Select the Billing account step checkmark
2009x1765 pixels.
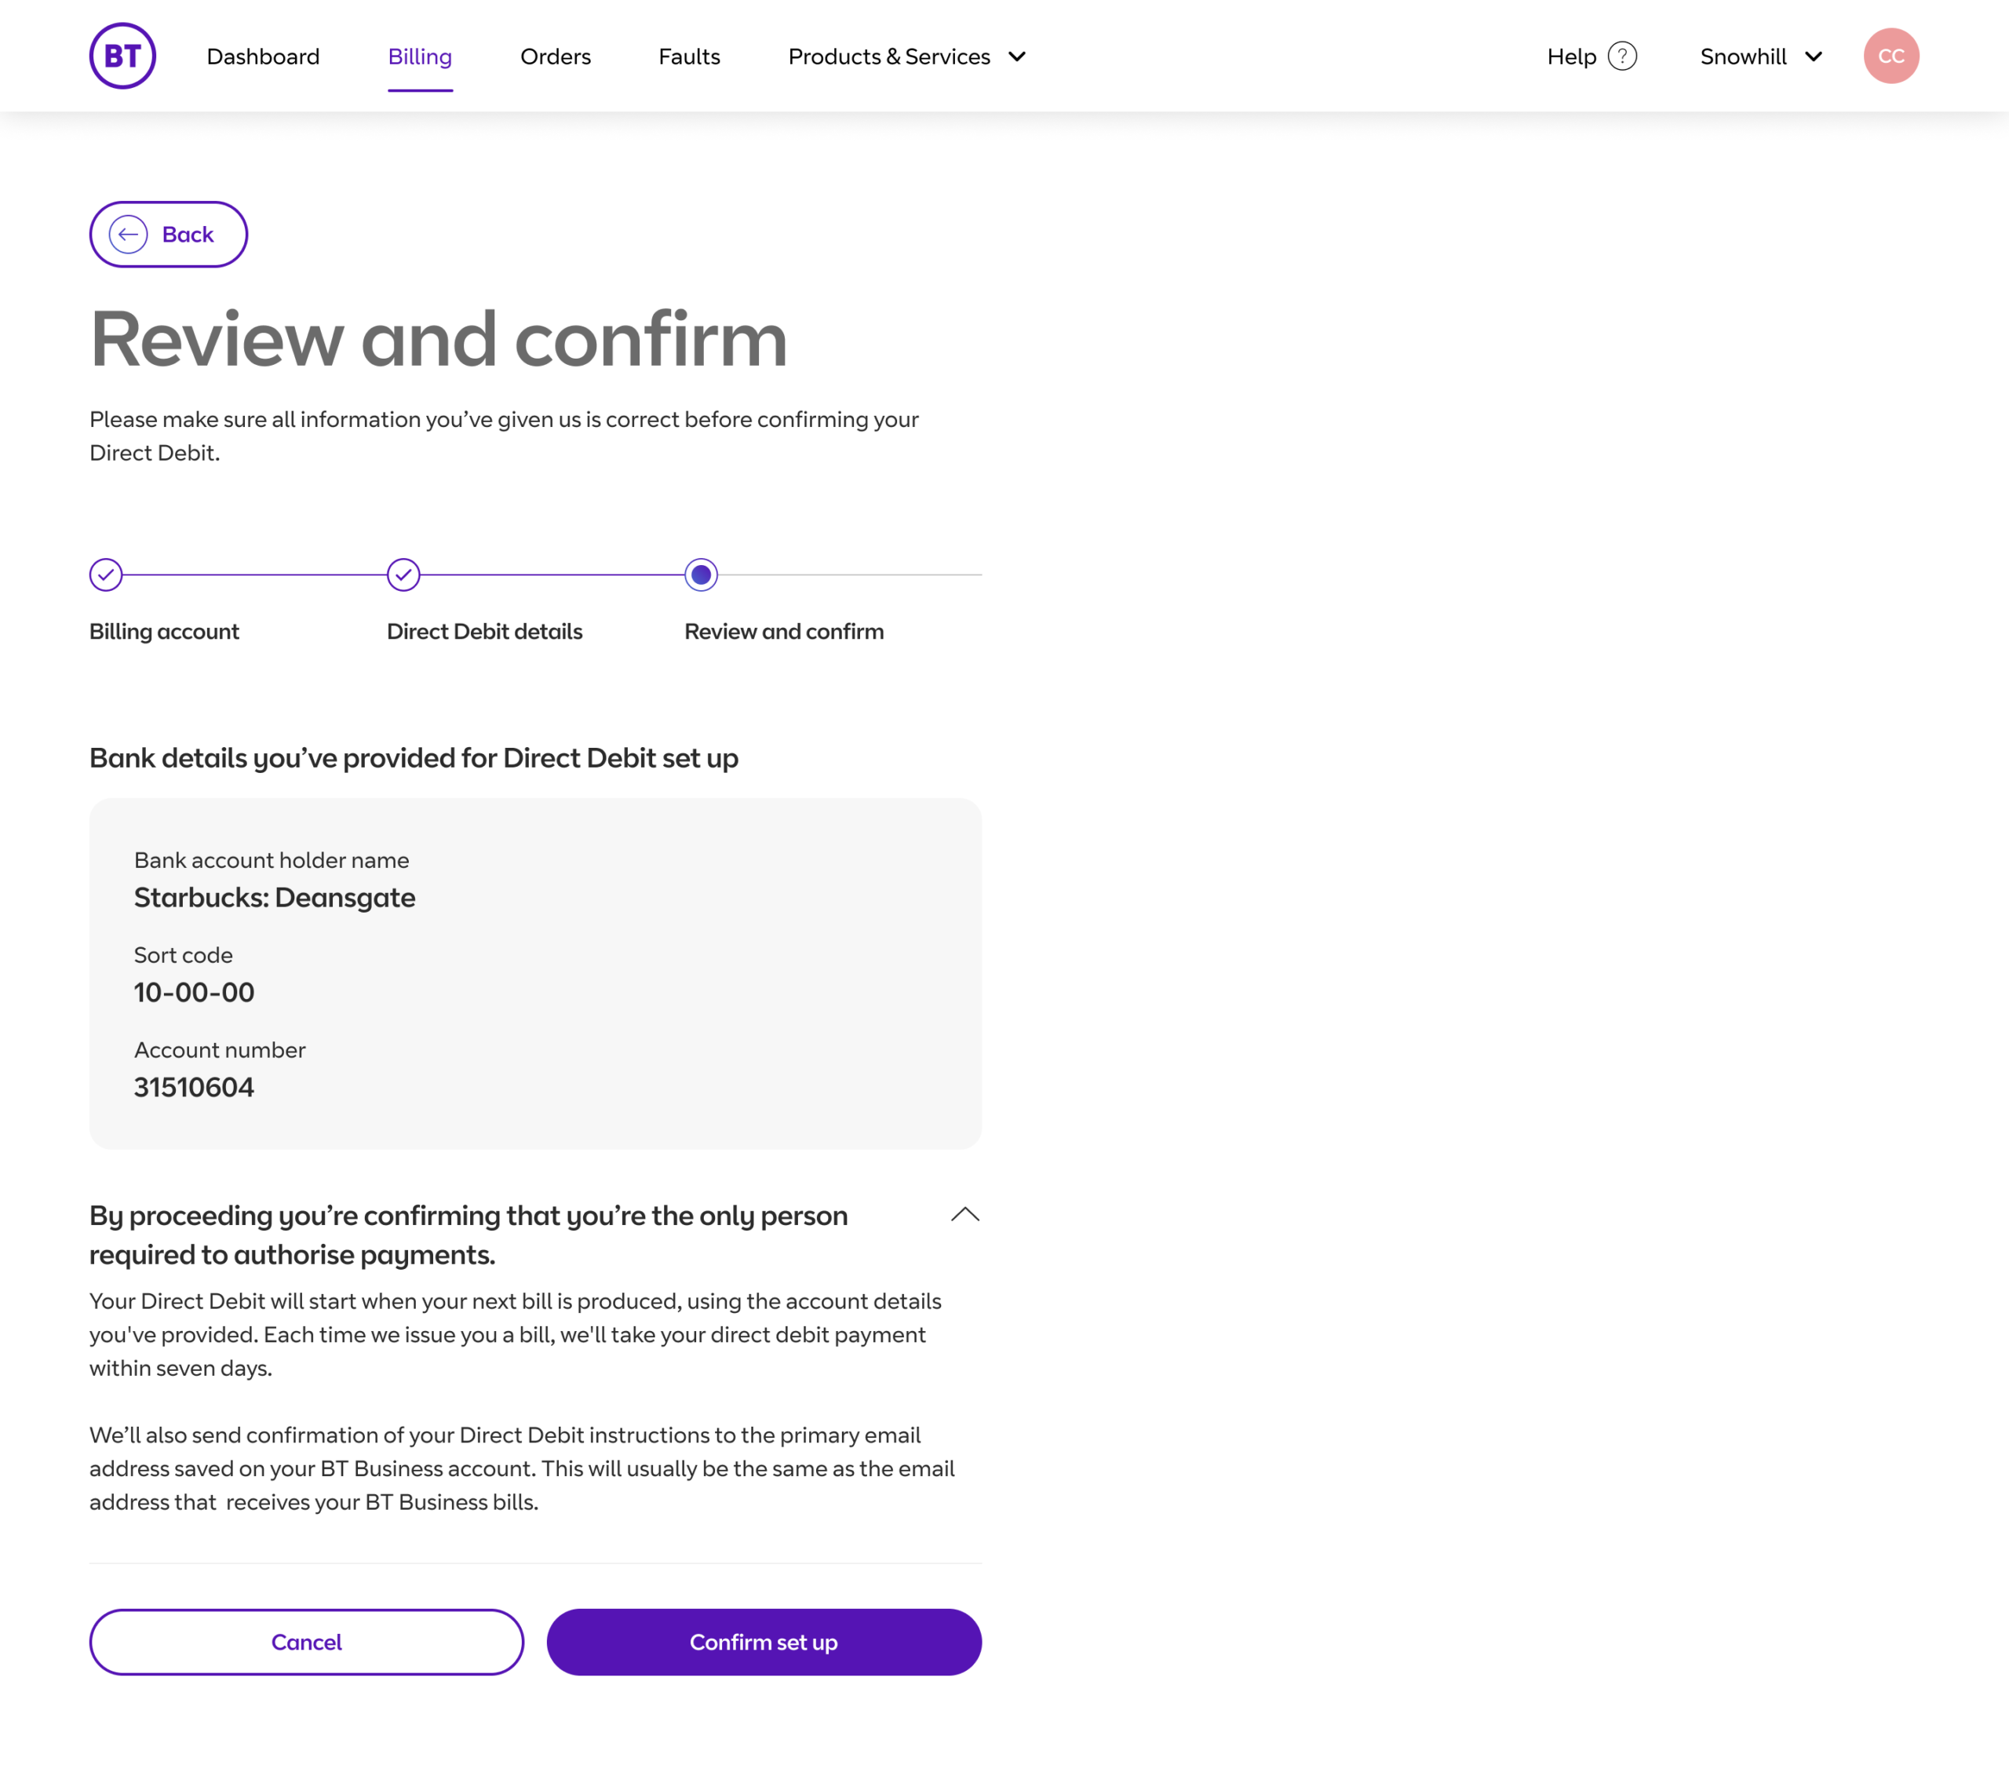(x=106, y=575)
